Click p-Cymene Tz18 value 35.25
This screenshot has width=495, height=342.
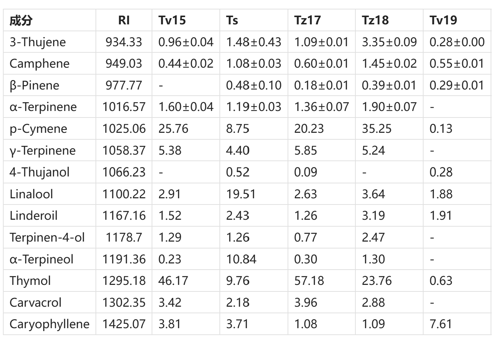377,129
